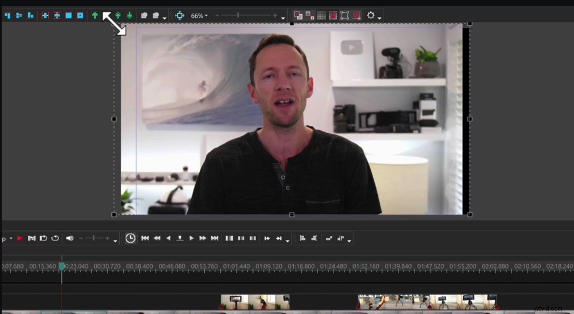This screenshot has width=574, height=314.
Task: Select the longer second clip thumbnail strip
Action: pyautogui.click(x=427, y=303)
